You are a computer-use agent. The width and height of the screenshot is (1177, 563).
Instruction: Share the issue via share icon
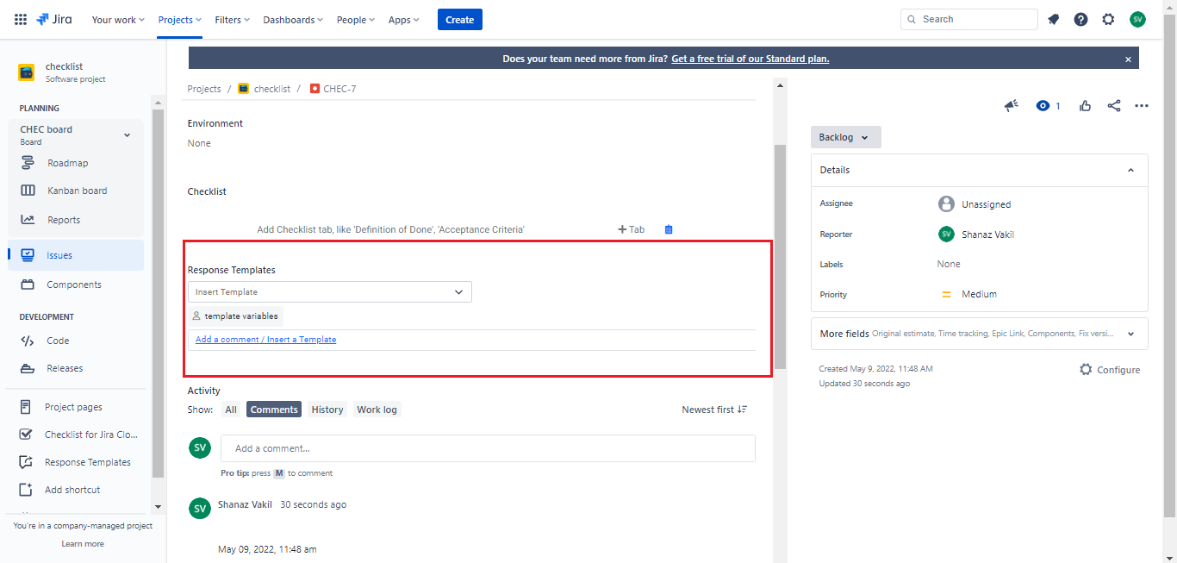[1114, 105]
